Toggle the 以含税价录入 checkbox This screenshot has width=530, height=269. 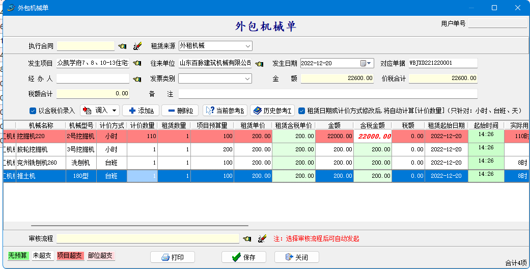33,111
